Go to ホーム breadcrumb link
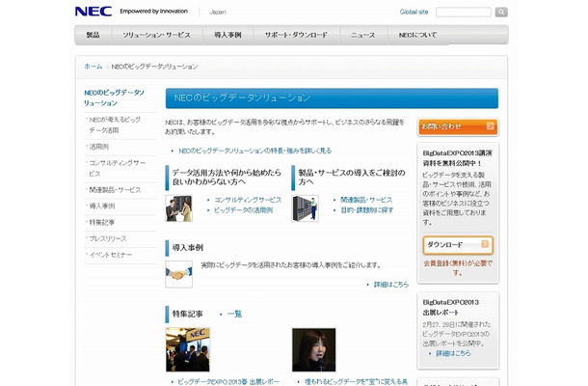The height and width of the screenshot is (386, 588). (93, 67)
